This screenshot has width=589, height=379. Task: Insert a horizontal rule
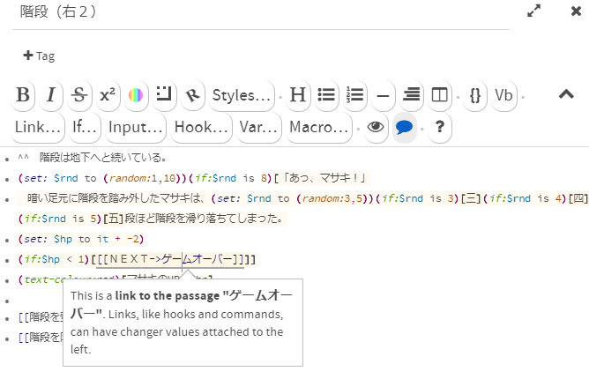pos(383,95)
